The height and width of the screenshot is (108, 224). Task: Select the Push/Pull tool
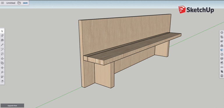2,59
